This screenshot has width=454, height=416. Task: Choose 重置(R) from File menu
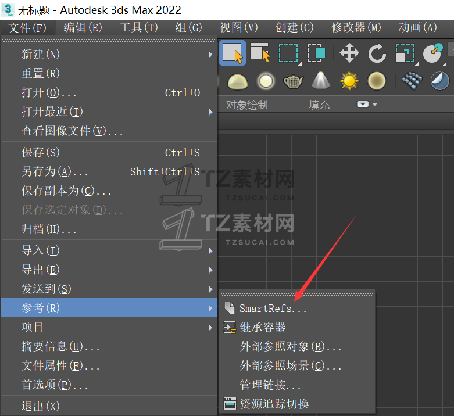109,73
